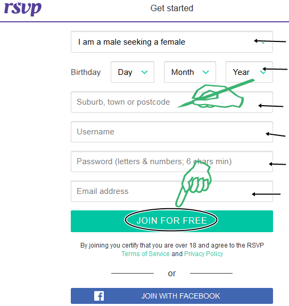Expand the Year birthday dropdown
The height and width of the screenshot is (306, 289).
pos(249,72)
